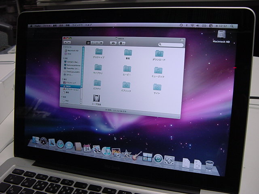Click the battery menu bar icon
The width and height of the screenshot is (259, 194).
204,26
